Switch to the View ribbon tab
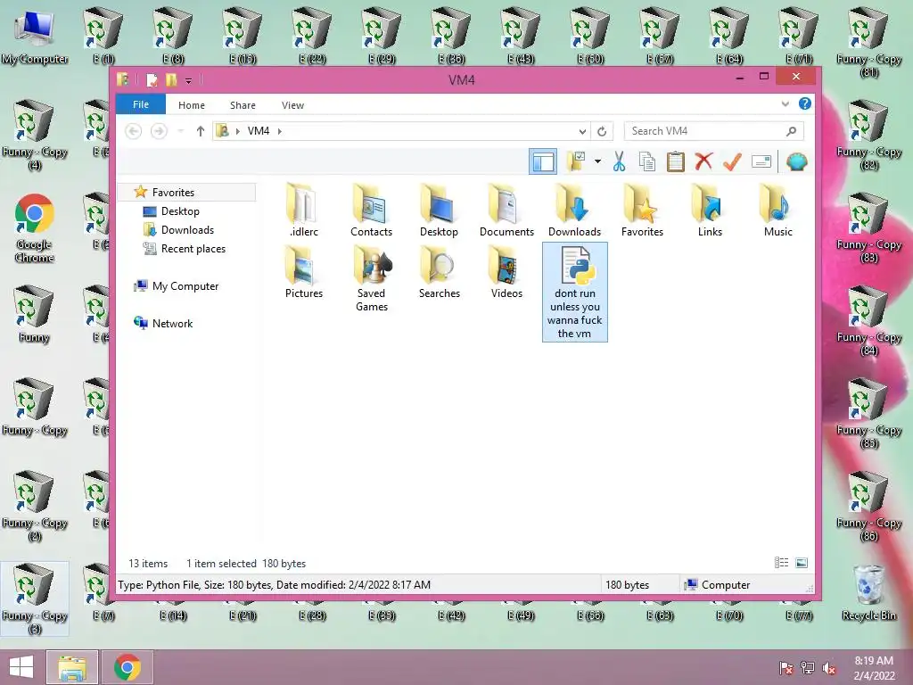Image resolution: width=913 pixels, height=685 pixels. pyautogui.click(x=292, y=105)
